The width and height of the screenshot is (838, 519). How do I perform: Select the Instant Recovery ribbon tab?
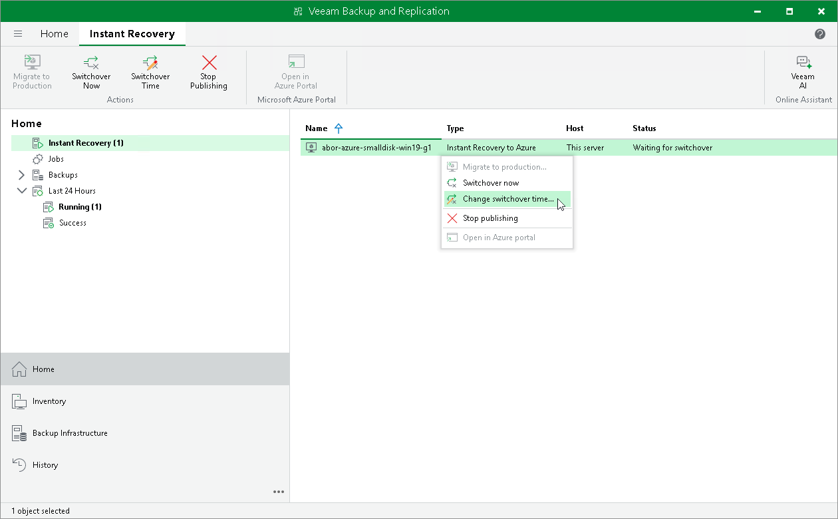132,34
